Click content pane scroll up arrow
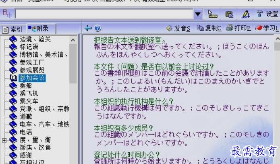This screenshot has height=164, width=280. pos(277,39)
